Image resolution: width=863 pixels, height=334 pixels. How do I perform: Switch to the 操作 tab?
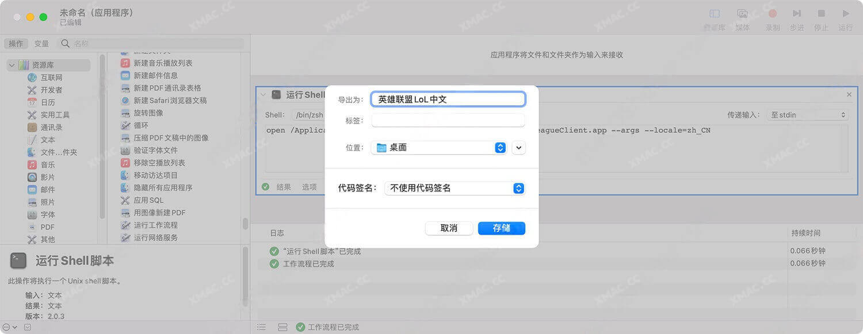(x=16, y=43)
